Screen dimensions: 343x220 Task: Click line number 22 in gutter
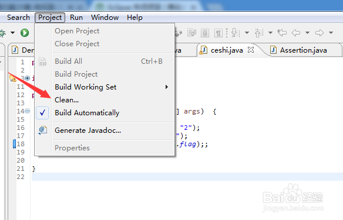21,177
